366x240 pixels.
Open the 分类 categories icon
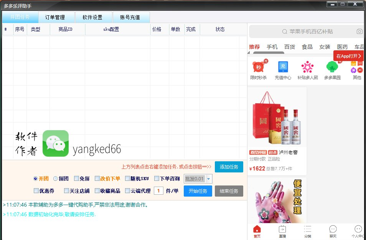(x=308, y=230)
